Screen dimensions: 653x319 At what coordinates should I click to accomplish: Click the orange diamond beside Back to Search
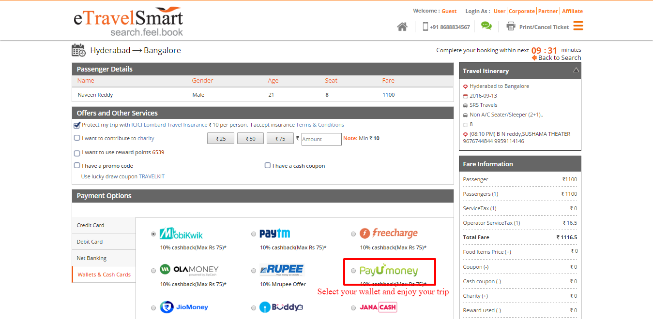click(x=534, y=58)
